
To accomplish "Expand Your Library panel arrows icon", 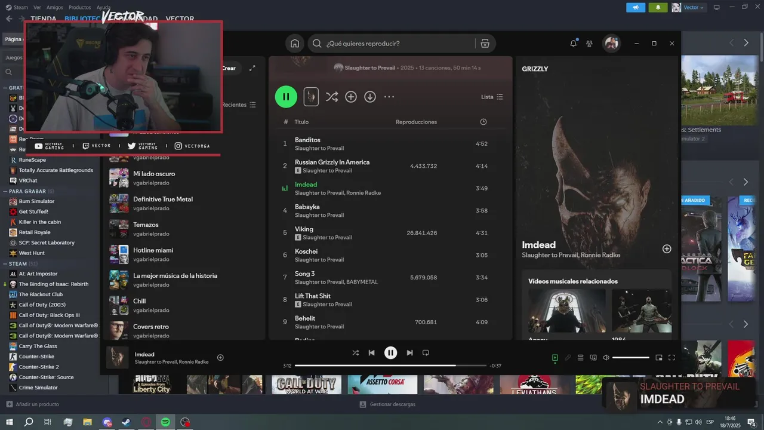I will coord(252,68).
